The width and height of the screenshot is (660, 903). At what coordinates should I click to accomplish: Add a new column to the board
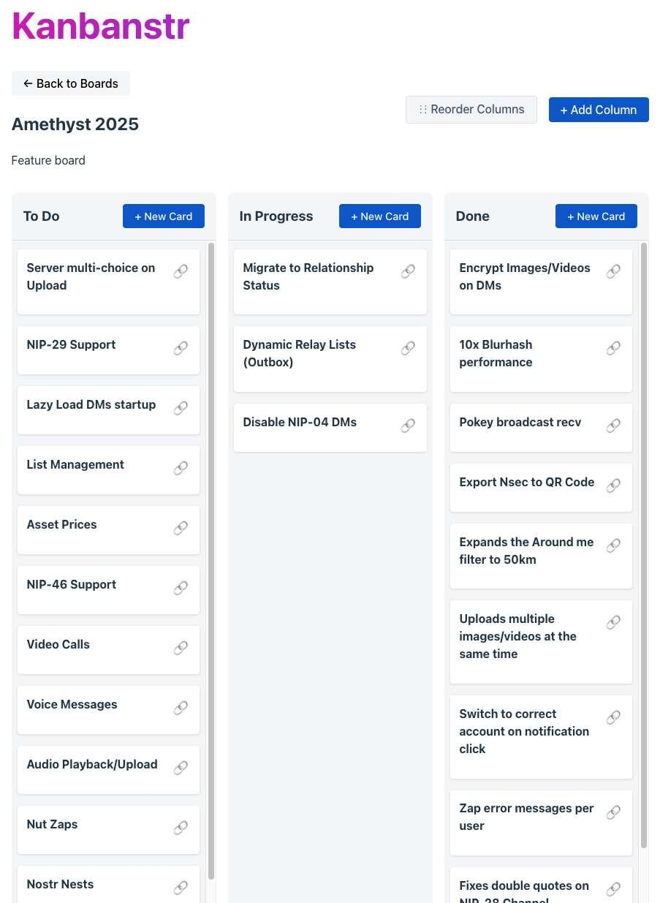599,110
